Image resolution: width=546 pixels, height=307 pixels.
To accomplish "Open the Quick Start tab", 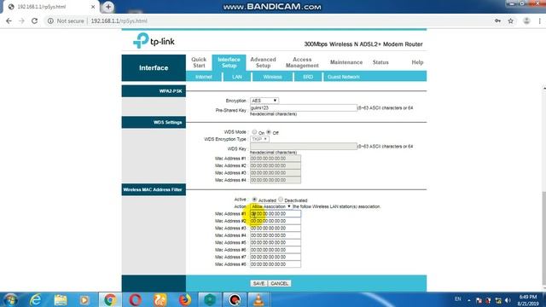I will coord(199,62).
